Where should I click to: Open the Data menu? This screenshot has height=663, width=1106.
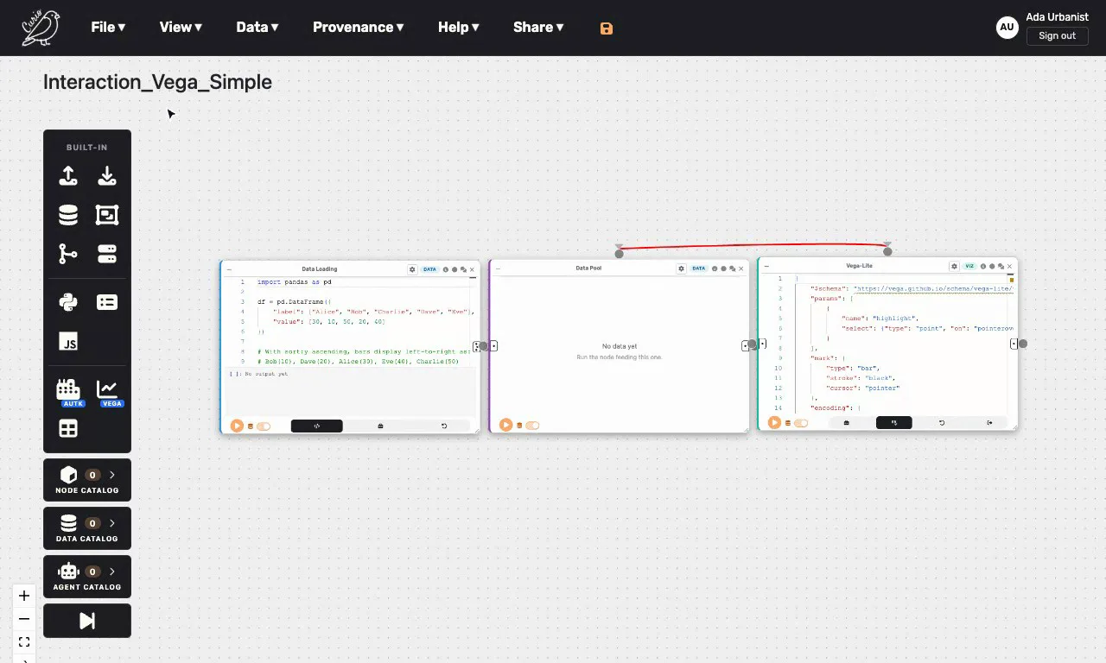[x=257, y=27]
